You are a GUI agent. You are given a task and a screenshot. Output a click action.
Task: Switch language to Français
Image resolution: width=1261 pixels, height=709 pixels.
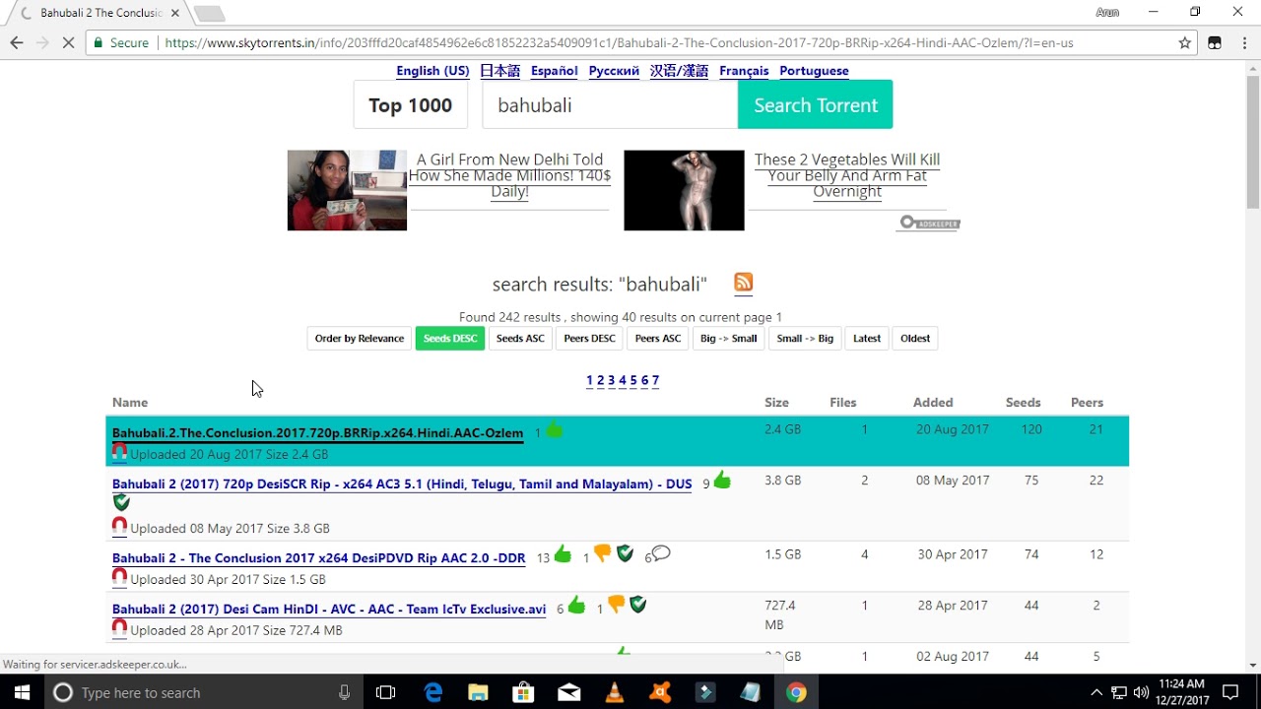point(744,71)
